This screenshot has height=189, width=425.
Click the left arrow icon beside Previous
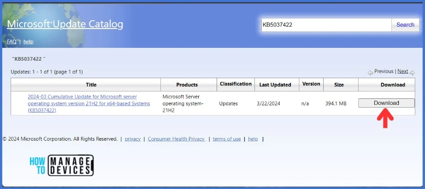(371, 73)
